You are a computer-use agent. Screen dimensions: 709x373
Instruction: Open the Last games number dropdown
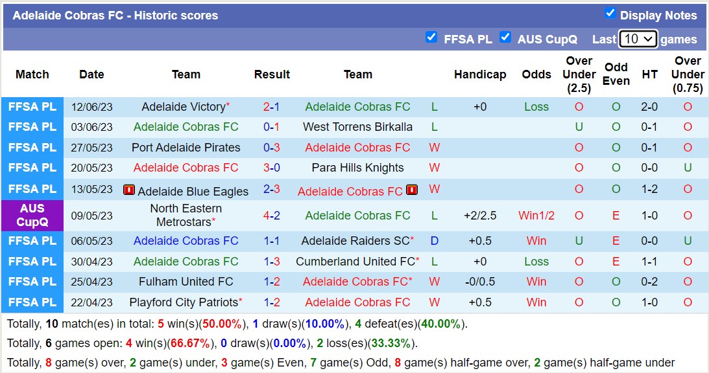638,39
